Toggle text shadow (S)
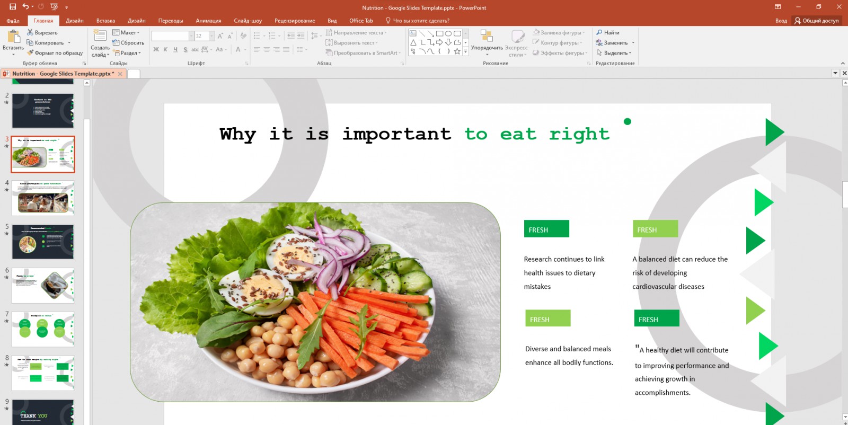 pos(185,50)
